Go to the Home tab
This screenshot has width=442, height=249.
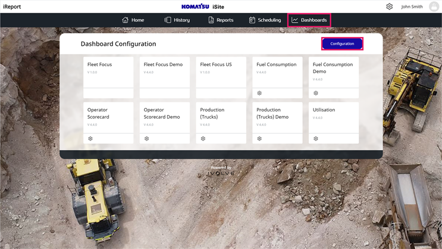point(133,20)
